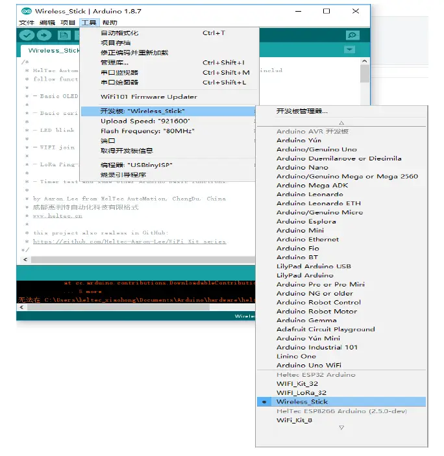444x456 pixels.
Task: Choose Arduino NG or older
Action: tap(341, 294)
